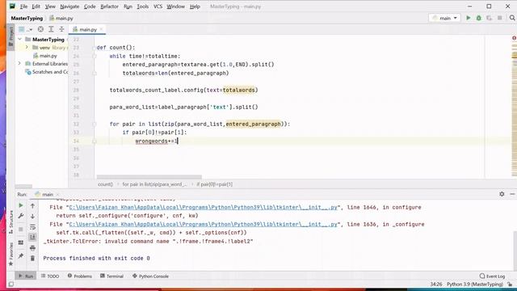Fold for loop at line 32
Screen dimensions: 517x291
point(94,124)
